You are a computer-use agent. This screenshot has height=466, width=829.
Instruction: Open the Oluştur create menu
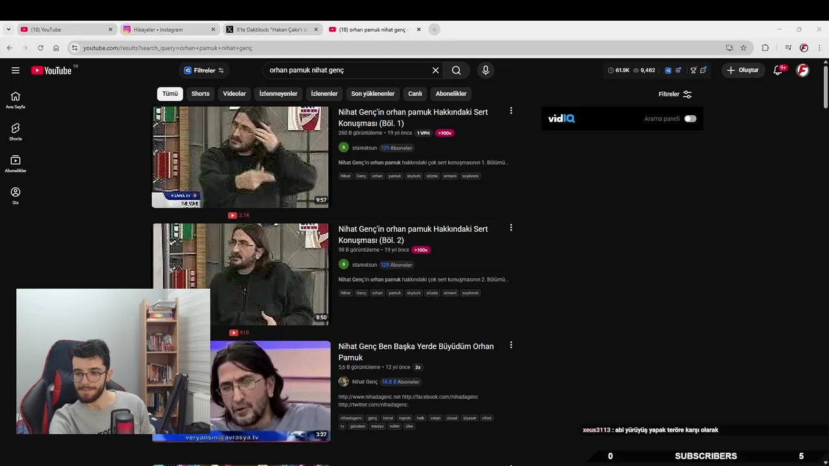[x=742, y=70]
